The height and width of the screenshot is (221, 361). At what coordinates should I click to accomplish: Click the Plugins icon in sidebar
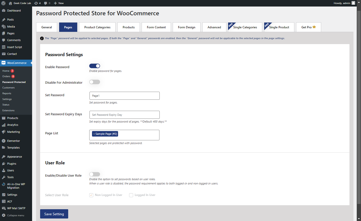[x=4, y=164]
